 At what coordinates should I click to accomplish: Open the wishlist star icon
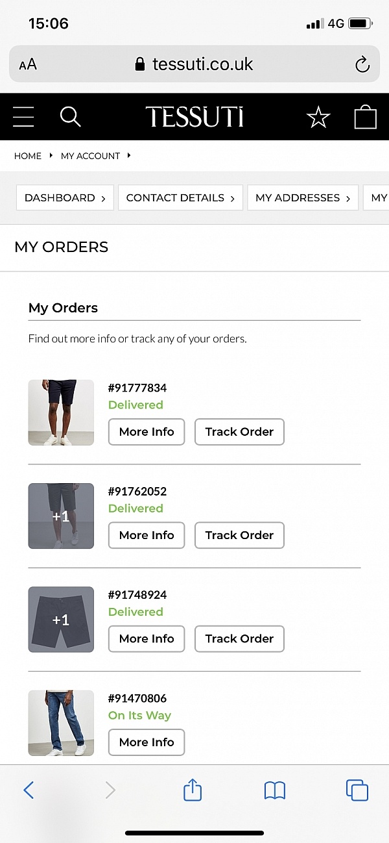(x=318, y=118)
